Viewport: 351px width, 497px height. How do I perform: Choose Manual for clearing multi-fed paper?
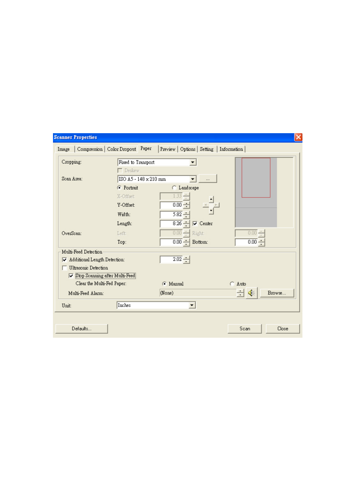164,284
